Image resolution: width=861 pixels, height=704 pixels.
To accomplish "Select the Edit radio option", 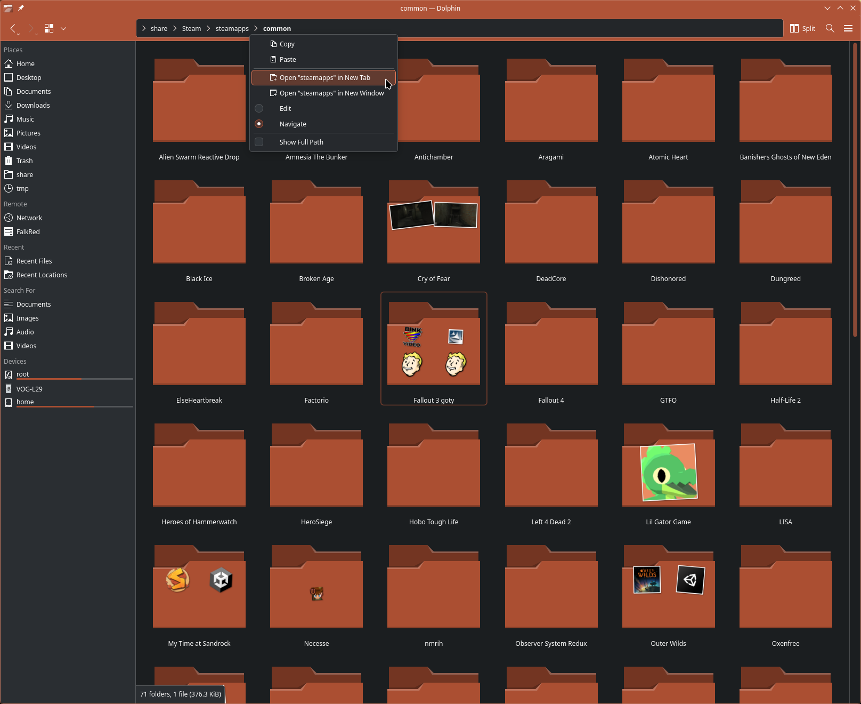I will [x=323, y=108].
